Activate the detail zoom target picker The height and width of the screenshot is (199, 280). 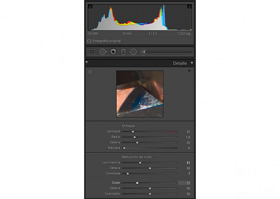point(90,72)
